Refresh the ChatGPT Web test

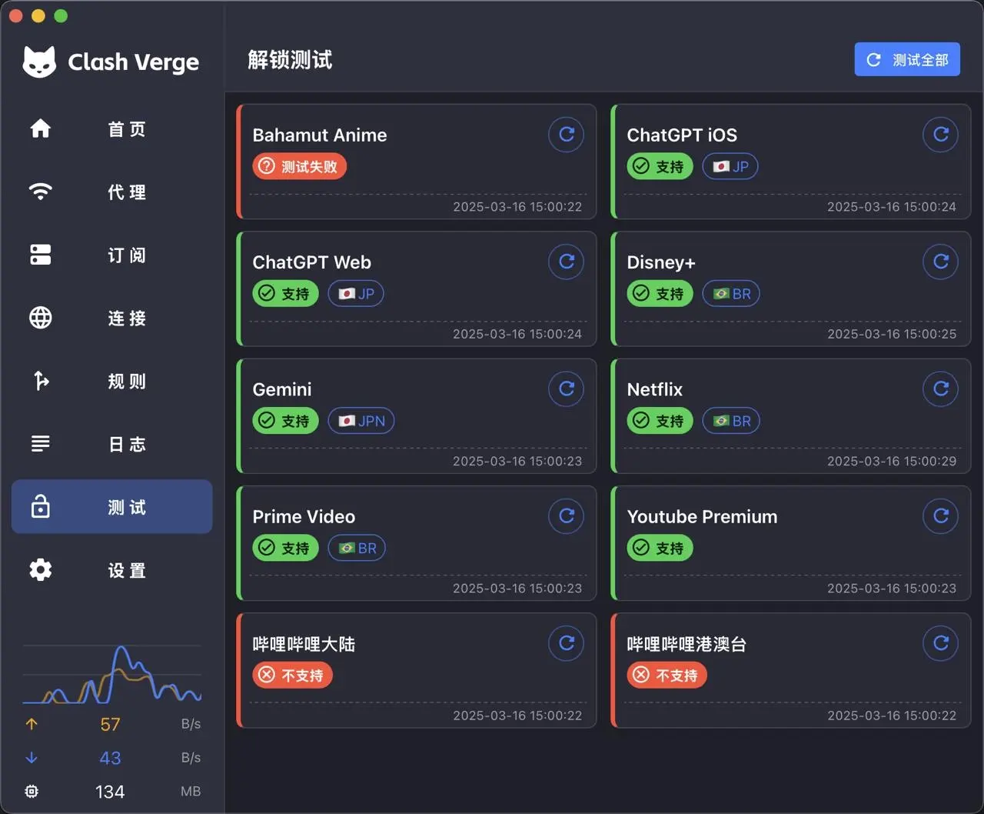point(567,262)
